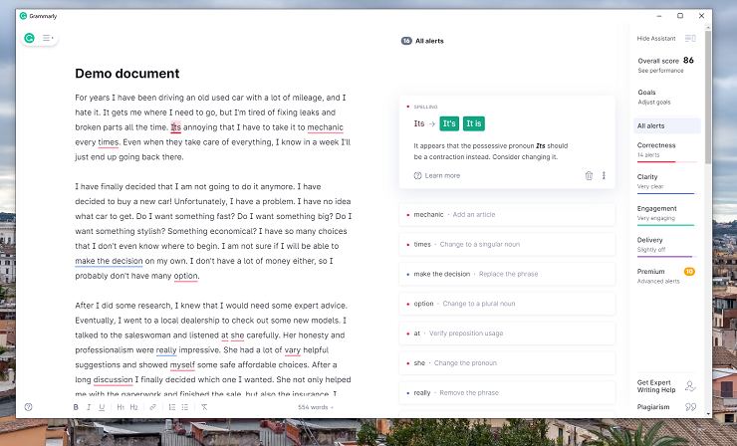This screenshot has height=446, width=737.
Task: Click the Hide Assistant button
Action: [656, 39]
